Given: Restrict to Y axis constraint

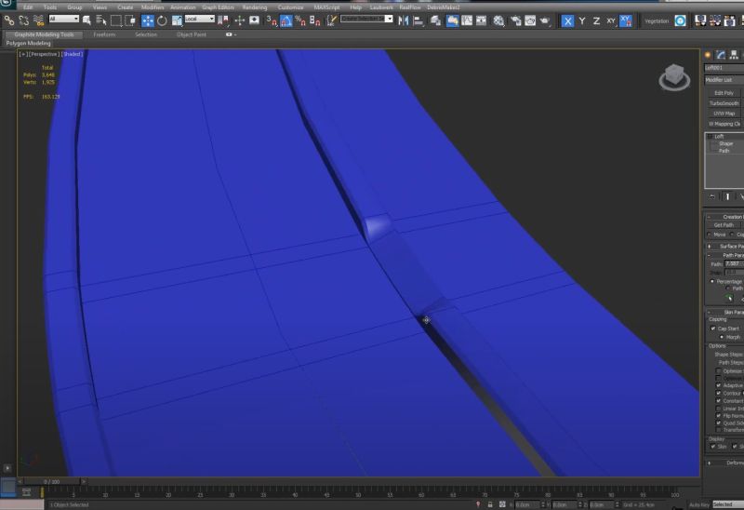Looking at the screenshot, I should coord(582,20).
